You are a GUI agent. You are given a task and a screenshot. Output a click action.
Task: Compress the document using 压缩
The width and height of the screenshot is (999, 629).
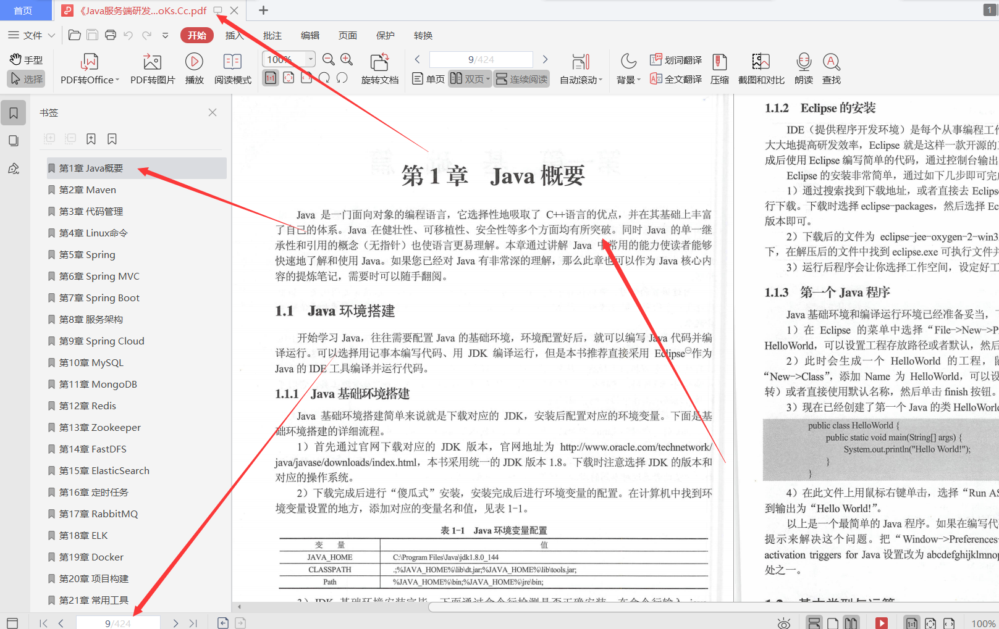(x=719, y=68)
